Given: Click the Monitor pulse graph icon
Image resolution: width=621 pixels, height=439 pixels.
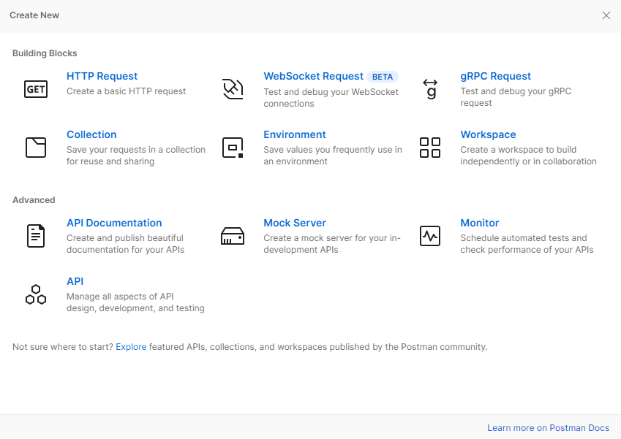Looking at the screenshot, I should coord(430,236).
